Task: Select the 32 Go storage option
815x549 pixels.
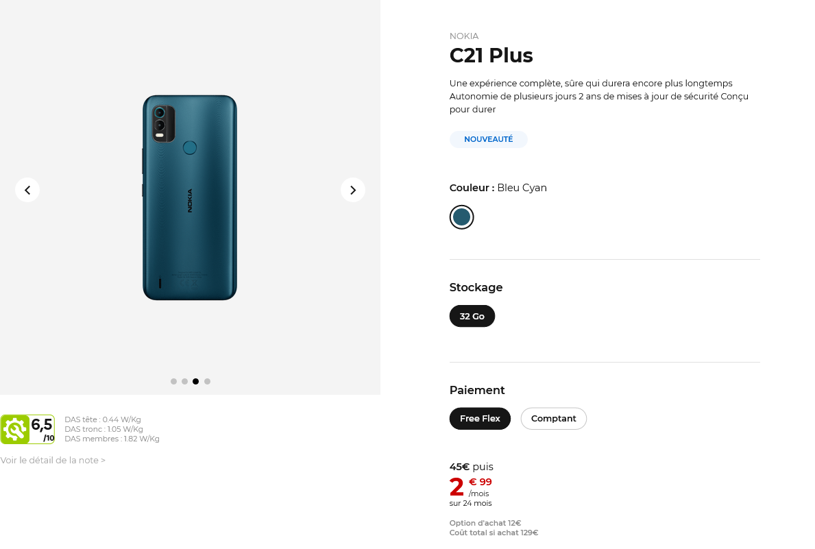Action: [472, 316]
